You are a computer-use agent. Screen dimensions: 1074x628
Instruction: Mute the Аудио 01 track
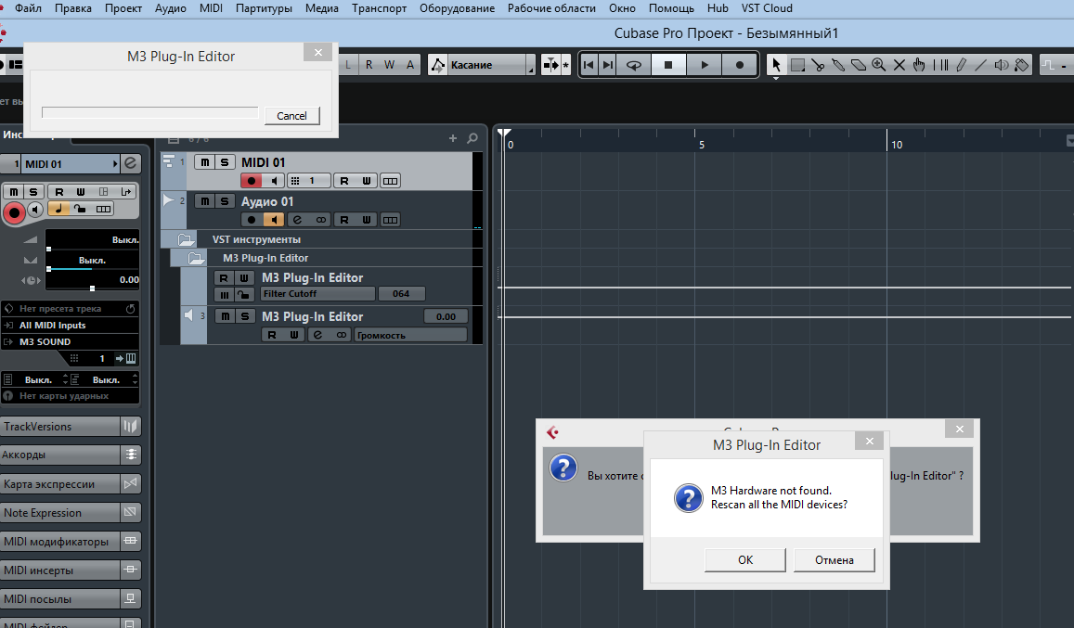[205, 201]
